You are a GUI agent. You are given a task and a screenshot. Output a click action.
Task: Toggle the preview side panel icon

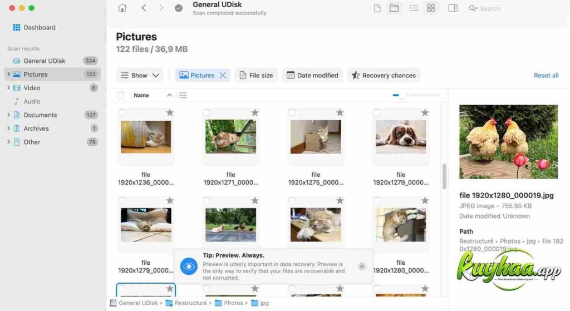click(453, 8)
